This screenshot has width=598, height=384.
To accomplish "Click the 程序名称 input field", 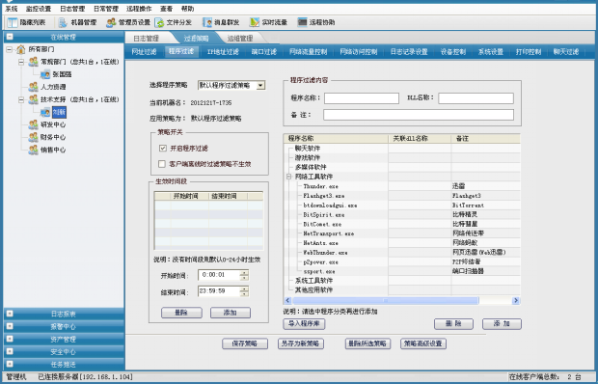I will pos(362,98).
